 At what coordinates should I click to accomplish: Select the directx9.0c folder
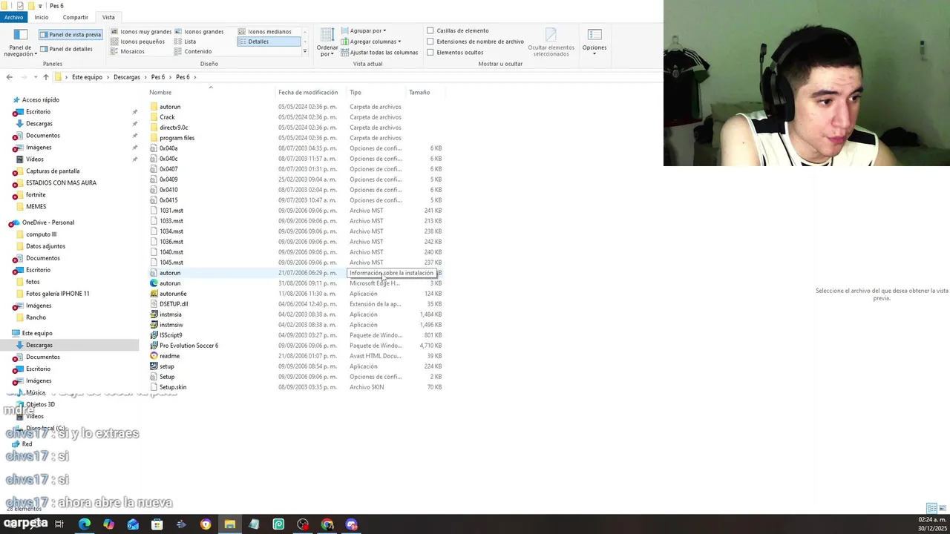[x=174, y=128]
